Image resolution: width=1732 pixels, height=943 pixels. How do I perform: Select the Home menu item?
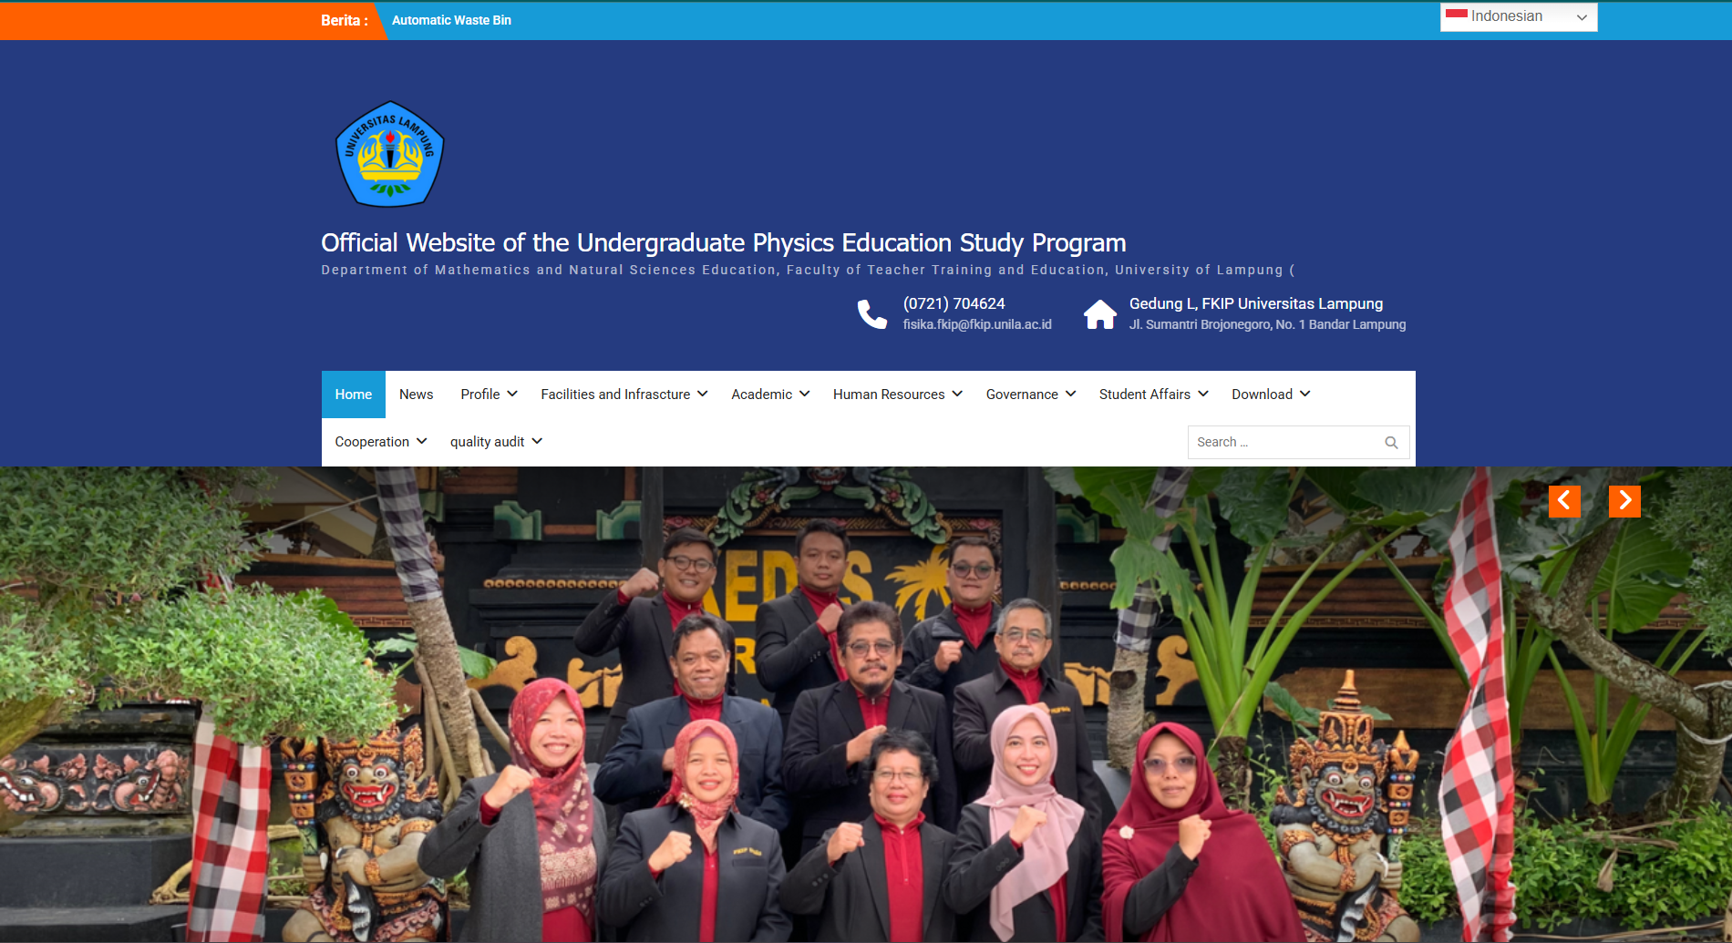353,395
